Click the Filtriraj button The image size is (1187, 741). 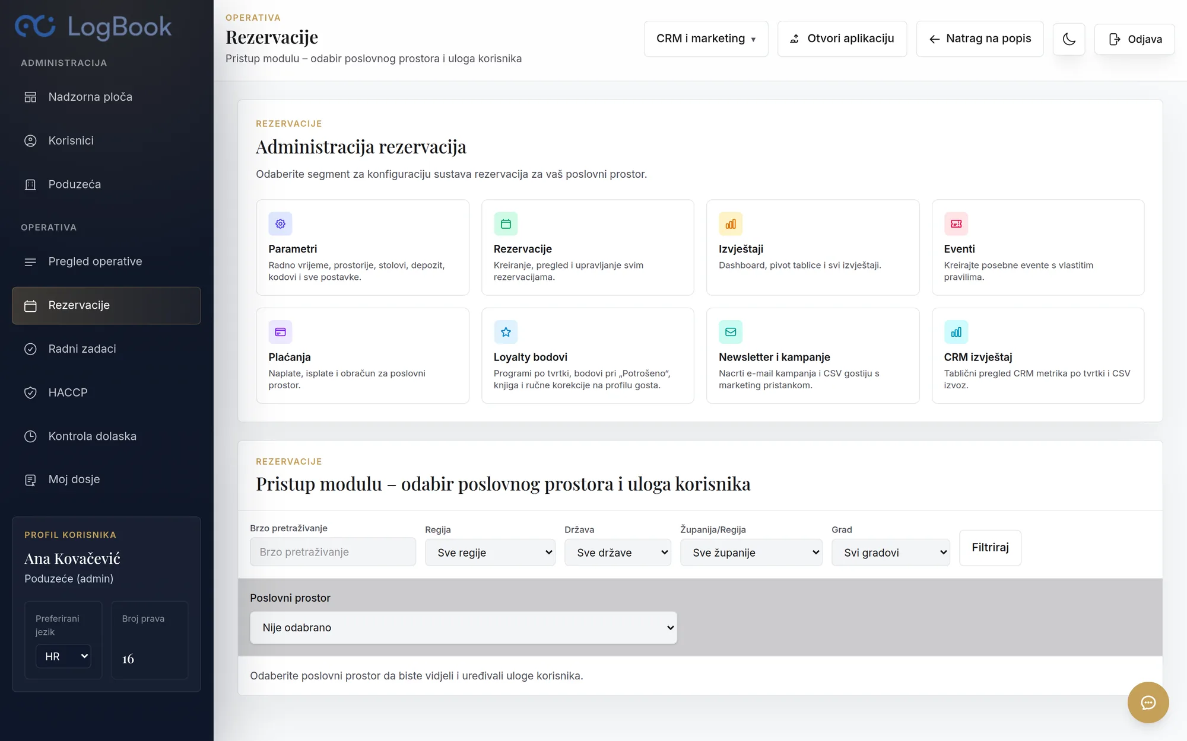(990, 548)
